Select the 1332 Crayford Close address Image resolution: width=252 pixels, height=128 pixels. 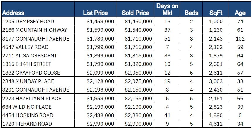coord(31,73)
